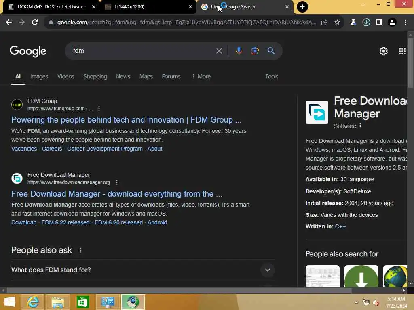This screenshot has width=414, height=310.
Task: Go back using browser back arrow
Action: pos(9,23)
